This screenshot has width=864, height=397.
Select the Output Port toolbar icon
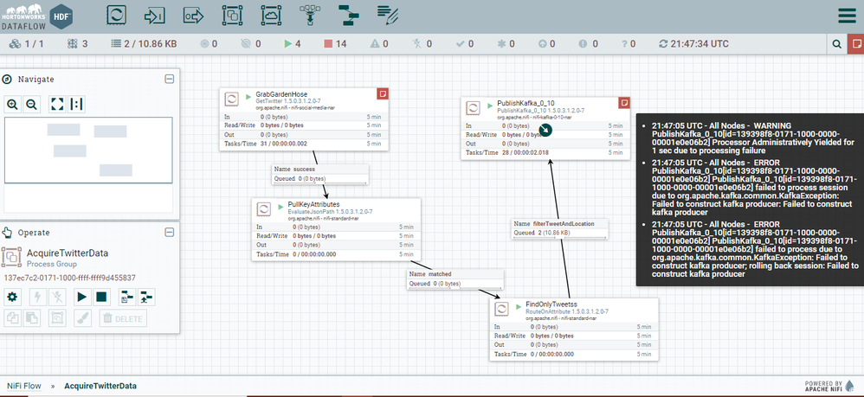193,16
